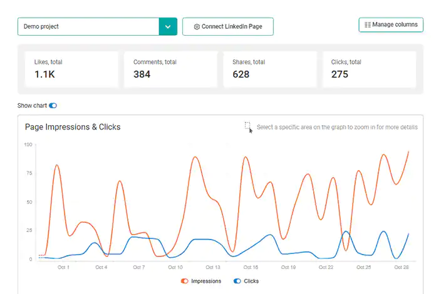
Task: Click the Oct 25 axis label
Action: tap(364, 267)
